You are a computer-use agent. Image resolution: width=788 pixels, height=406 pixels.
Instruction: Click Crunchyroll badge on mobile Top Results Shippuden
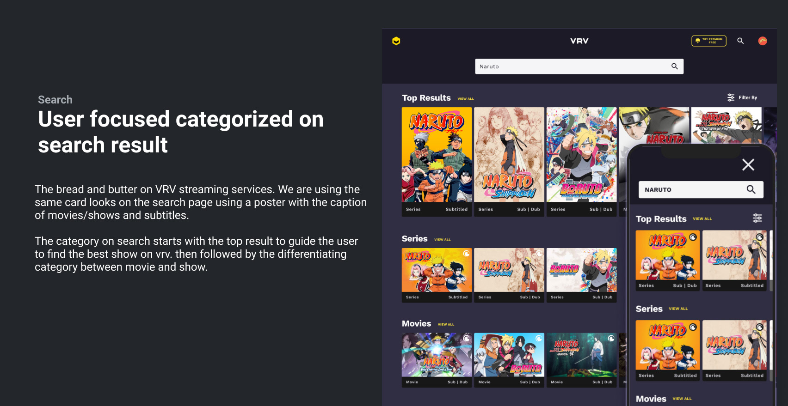tap(760, 237)
